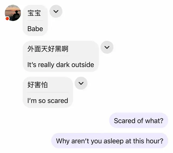
Task: Select the translation 'I'm so scared'
Action: (48, 100)
